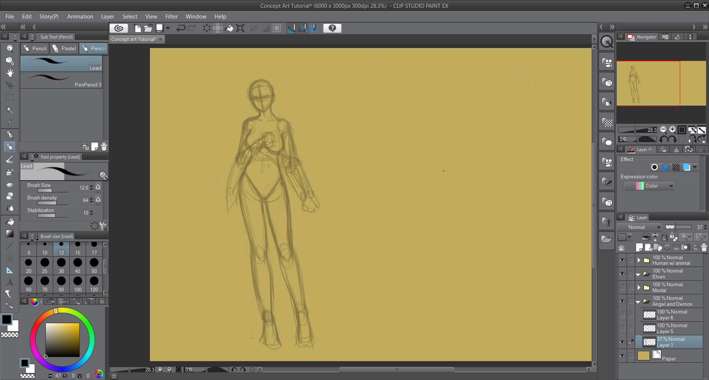709x380 pixels.
Task: Delete the sub tool with trash icon
Action: pos(104,147)
